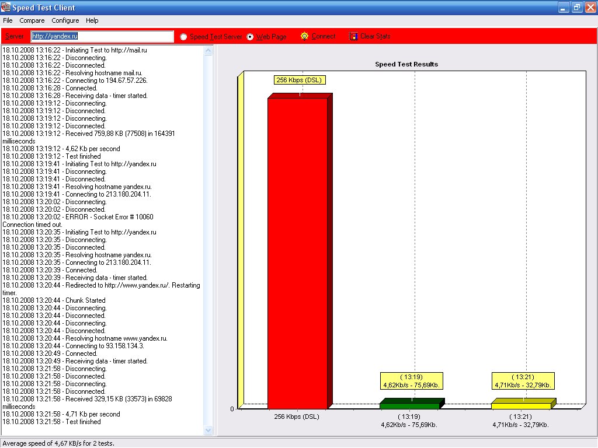Open the Compare menu

point(32,20)
